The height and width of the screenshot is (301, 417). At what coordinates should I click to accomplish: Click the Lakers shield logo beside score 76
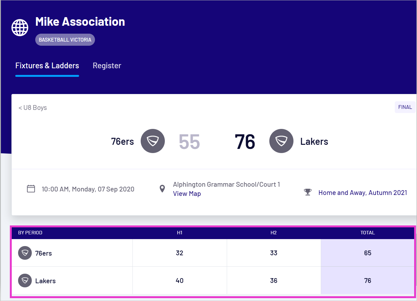281,141
